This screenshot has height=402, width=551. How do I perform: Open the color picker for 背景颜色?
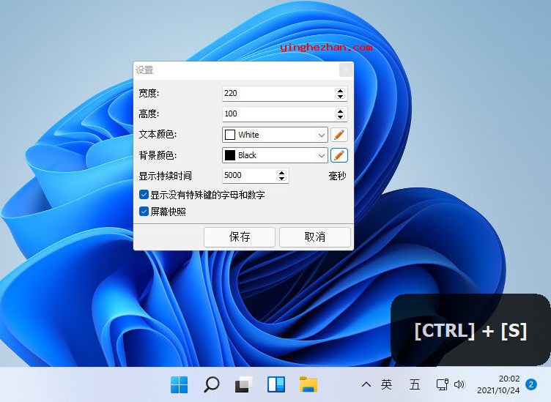pos(339,155)
